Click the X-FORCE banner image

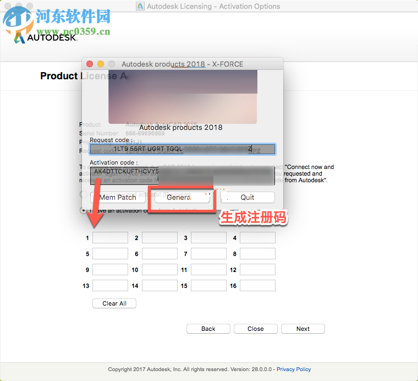[x=183, y=96]
